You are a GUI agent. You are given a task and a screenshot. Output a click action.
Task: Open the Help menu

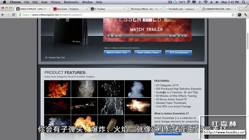point(99,2)
